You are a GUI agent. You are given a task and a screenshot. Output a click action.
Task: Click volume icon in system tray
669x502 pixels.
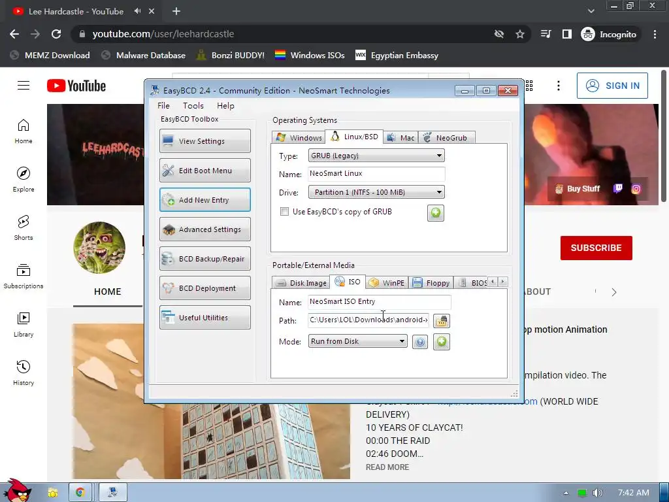click(597, 493)
